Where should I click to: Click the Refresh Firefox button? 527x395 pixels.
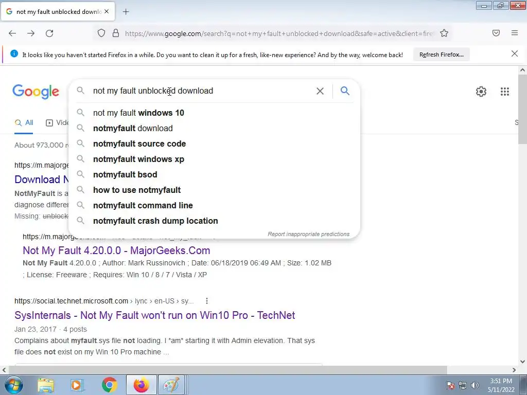point(441,55)
